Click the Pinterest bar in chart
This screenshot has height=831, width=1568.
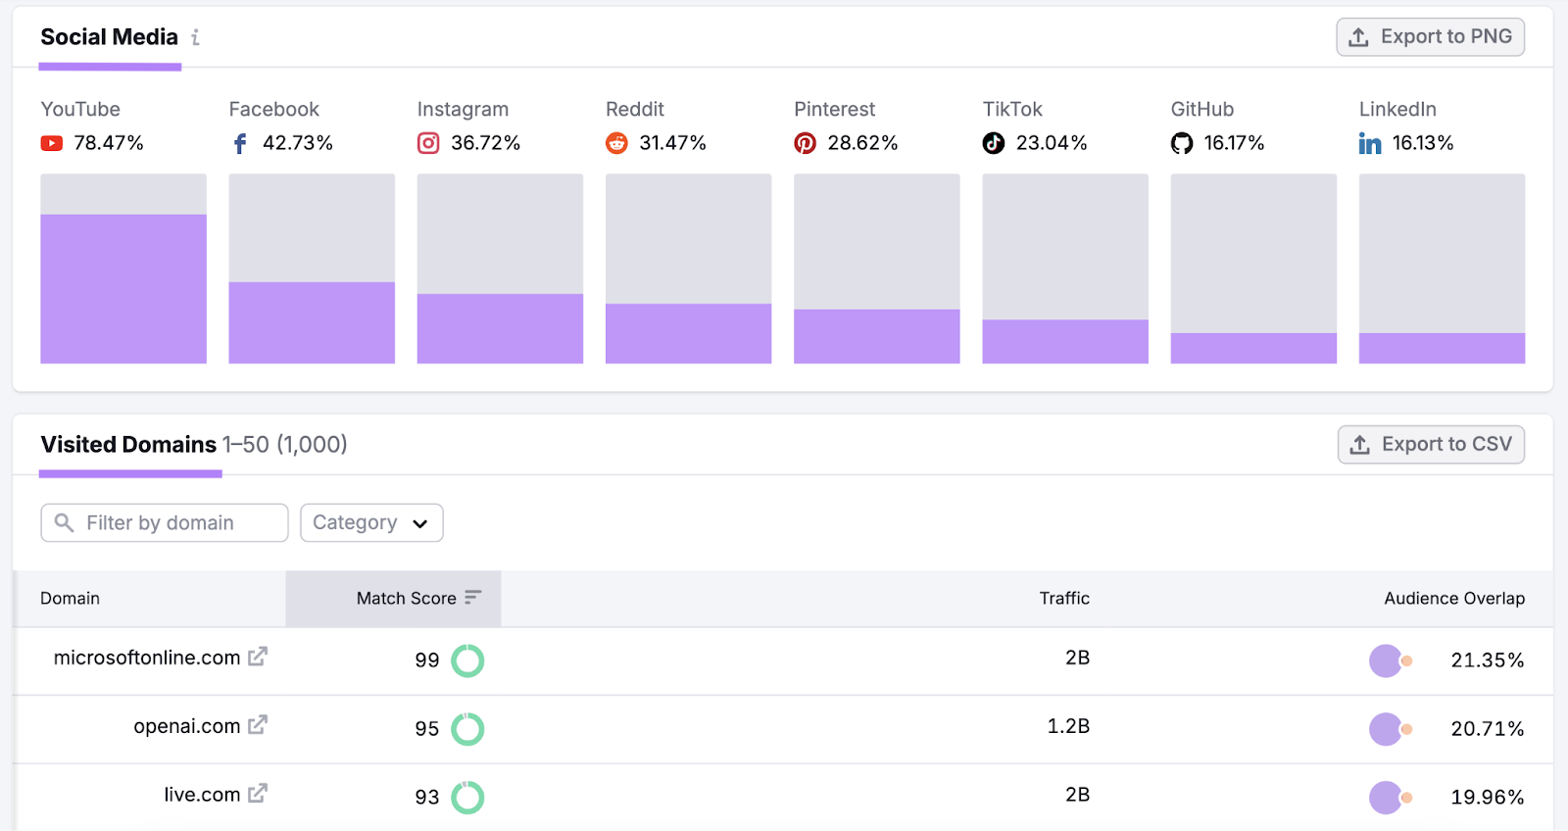tap(877, 337)
